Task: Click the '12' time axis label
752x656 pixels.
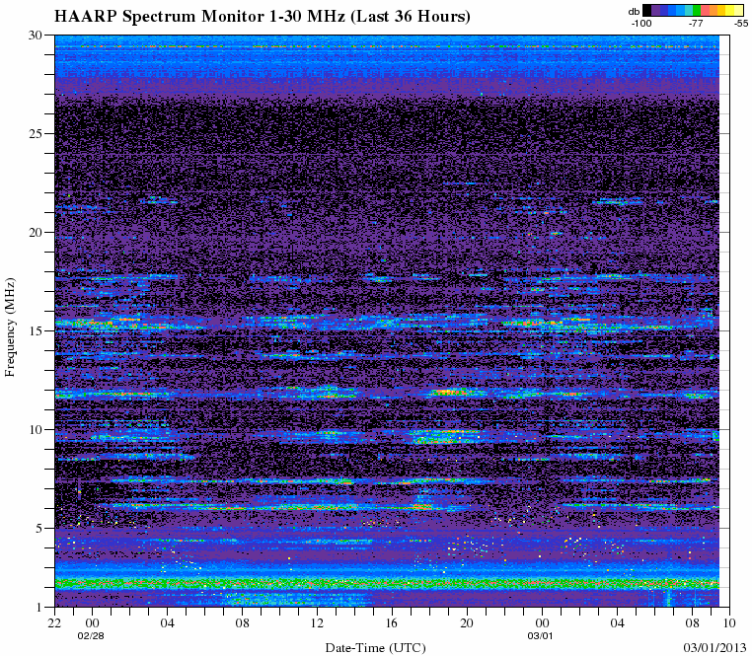Action: tap(317, 622)
